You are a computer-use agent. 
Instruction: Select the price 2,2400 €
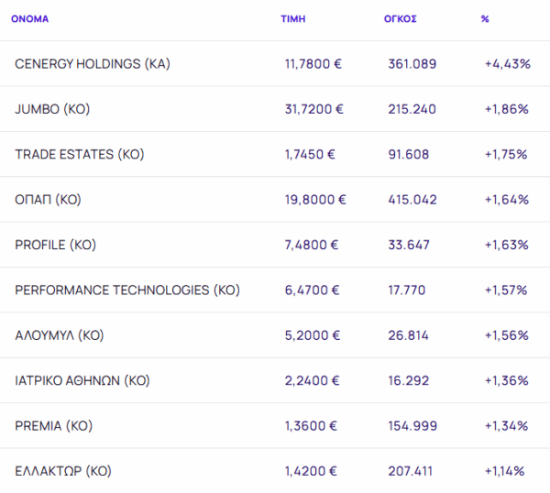pos(313,380)
